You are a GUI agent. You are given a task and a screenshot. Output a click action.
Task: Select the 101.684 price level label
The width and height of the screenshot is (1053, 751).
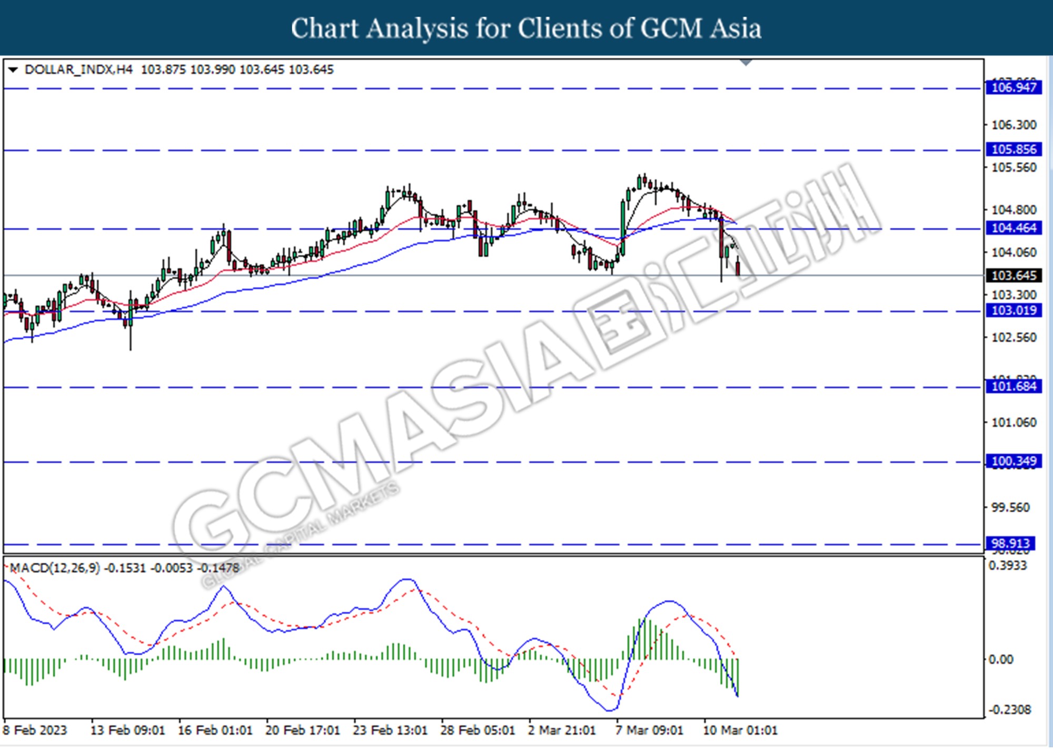1014,387
